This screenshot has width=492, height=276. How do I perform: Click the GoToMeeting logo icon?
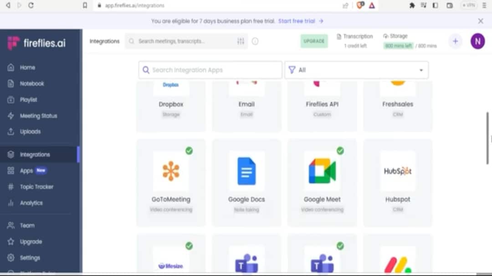[x=171, y=171]
